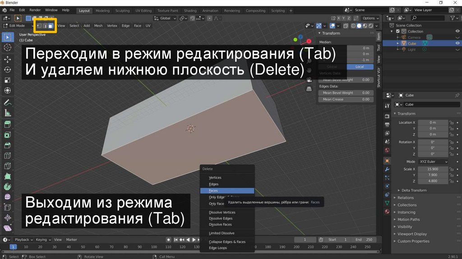Click the Marker menu in timeline
Screen dimensions: 462x259
[x=71, y=240]
